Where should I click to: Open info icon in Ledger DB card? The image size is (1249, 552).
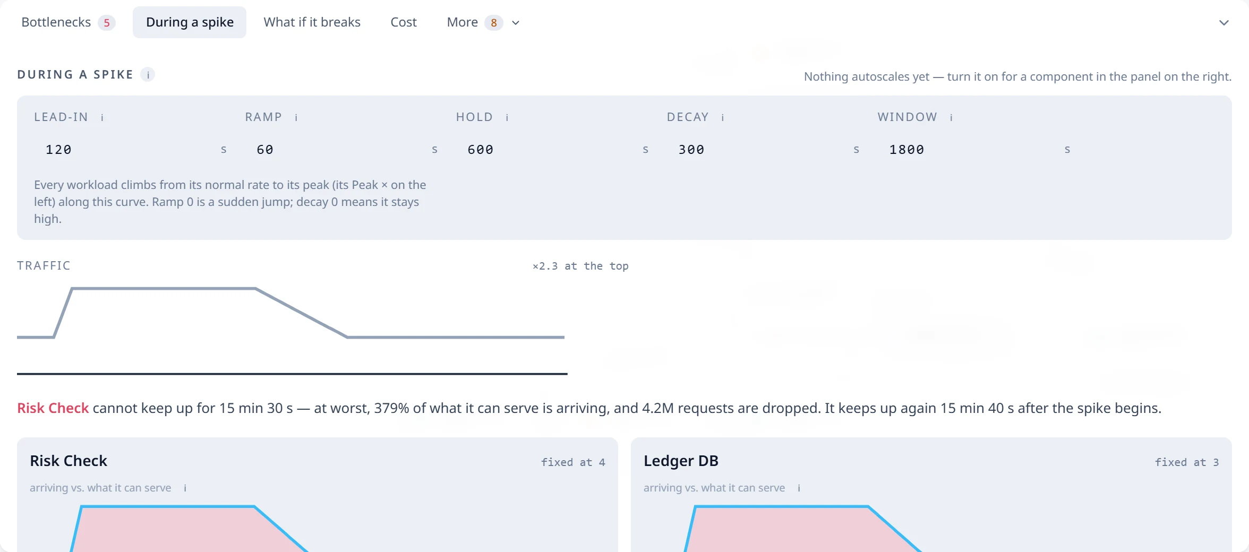click(x=799, y=488)
